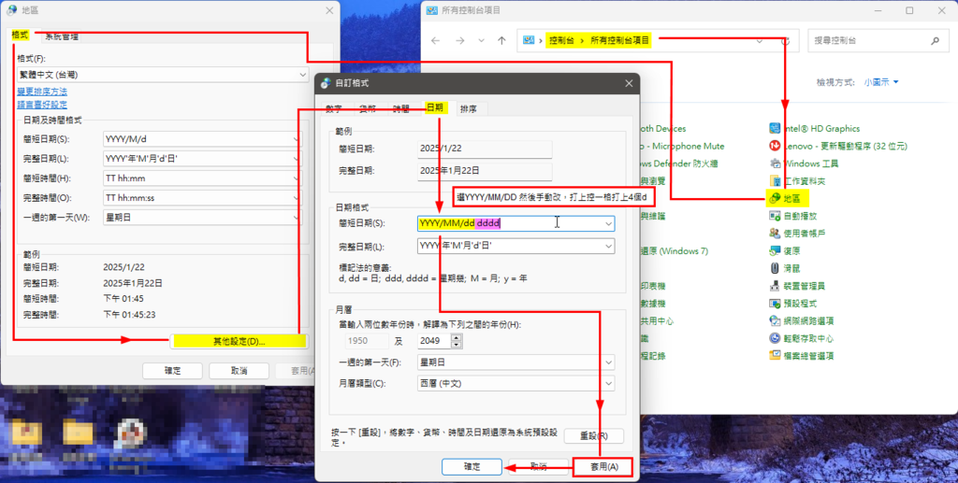
Task: Click the search magnifier in 搜尋控制台 box
Action: 935,41
